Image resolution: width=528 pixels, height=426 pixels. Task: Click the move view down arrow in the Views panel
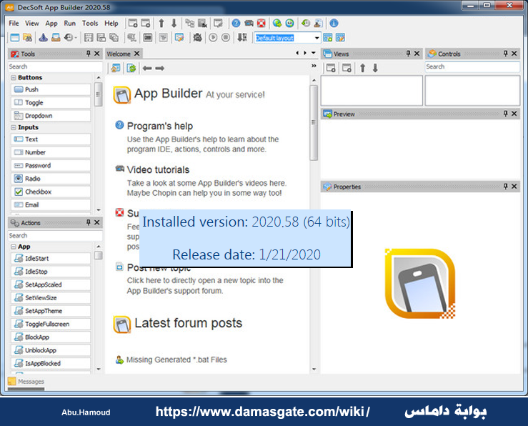click(375, 68)
